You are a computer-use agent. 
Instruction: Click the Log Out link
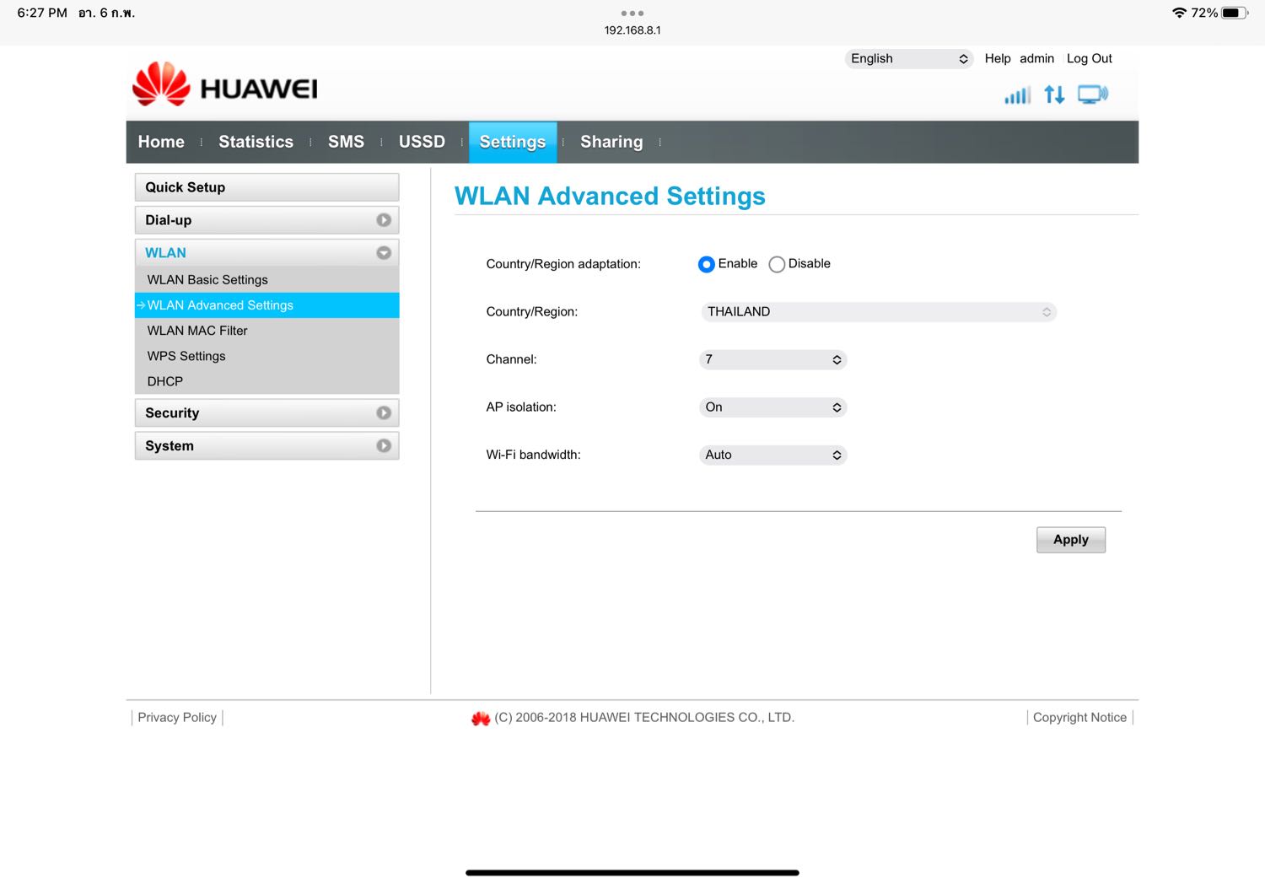pos(1090,58)
